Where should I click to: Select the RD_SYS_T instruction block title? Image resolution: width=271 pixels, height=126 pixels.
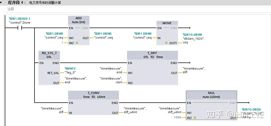tap(49, 53)
